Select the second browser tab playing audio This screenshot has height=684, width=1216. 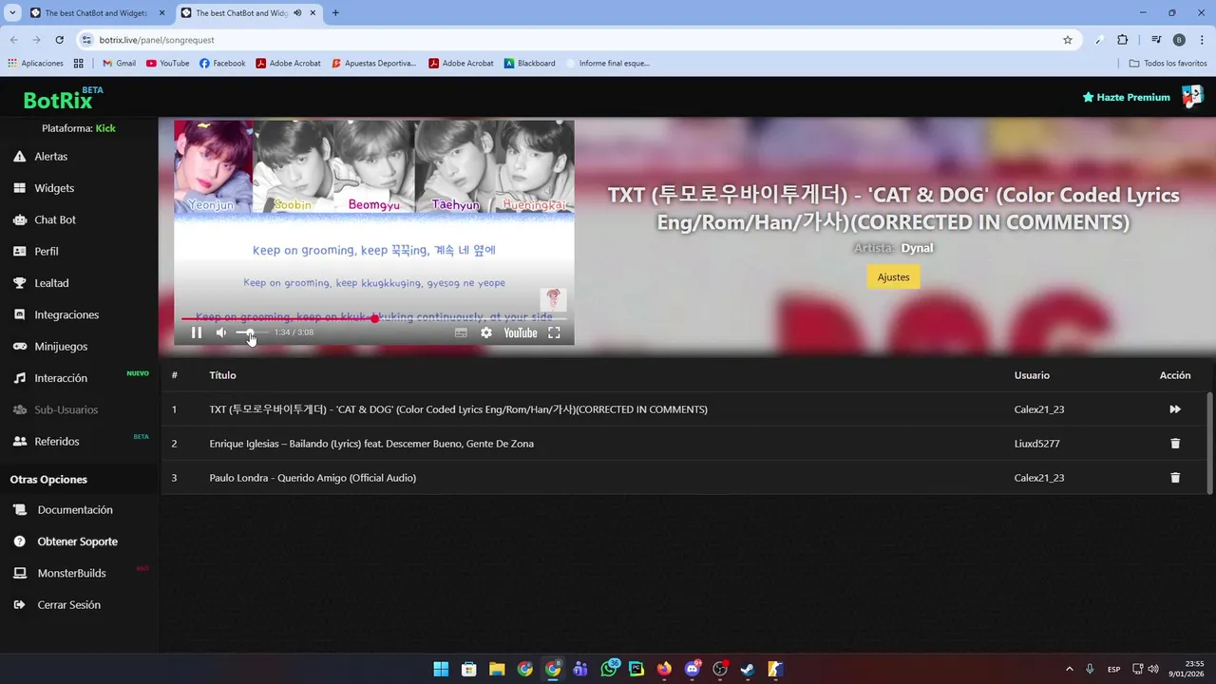click(241, 13)
